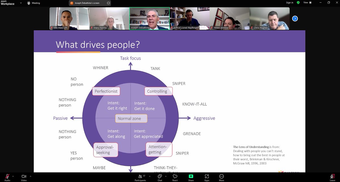The height and width of the screenshot is (182, 340).
Task: Click muted mic icon beside Mary Norris
Action: coord(92,28)
